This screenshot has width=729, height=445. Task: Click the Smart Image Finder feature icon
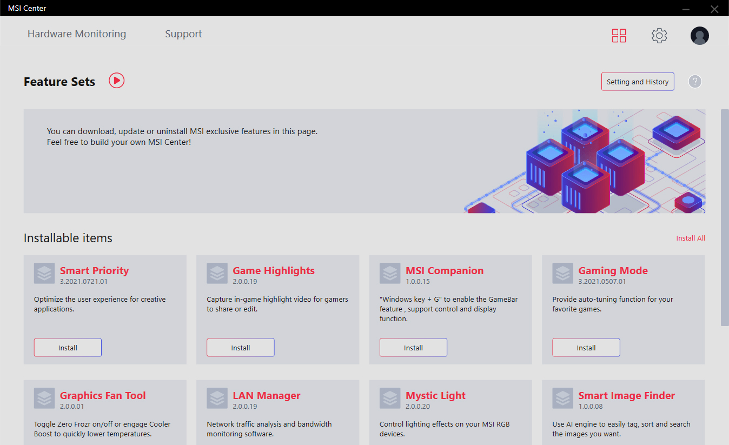[562, 398]
